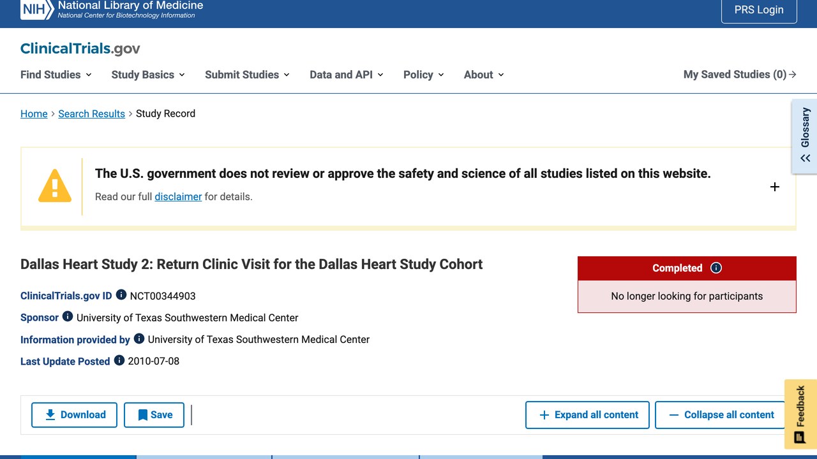The width and height of the screenshot is (817, 459).
Task: Open the Find Studies menu
Action: (x=56, y=75)
